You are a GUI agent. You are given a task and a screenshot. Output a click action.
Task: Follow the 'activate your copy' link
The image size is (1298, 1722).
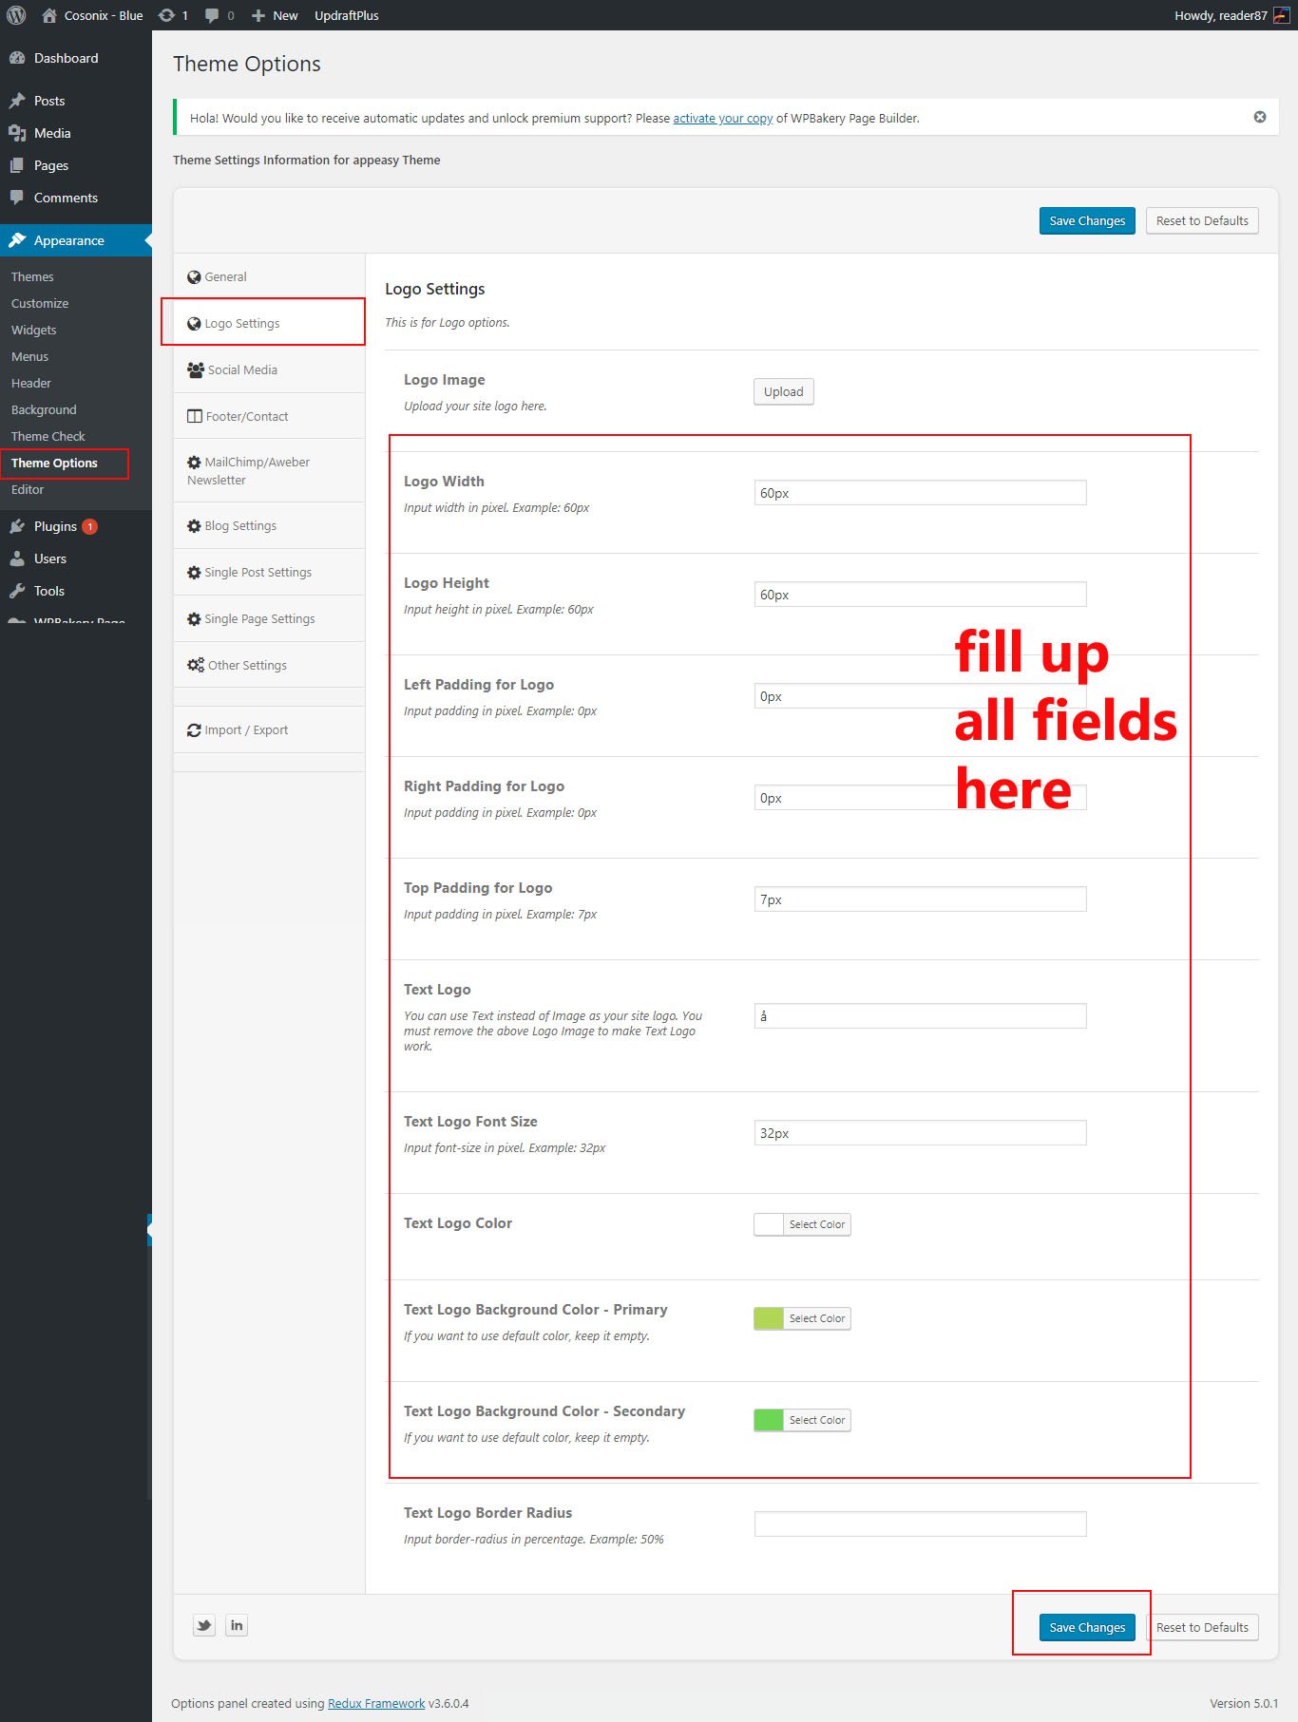tap(722, 118)
